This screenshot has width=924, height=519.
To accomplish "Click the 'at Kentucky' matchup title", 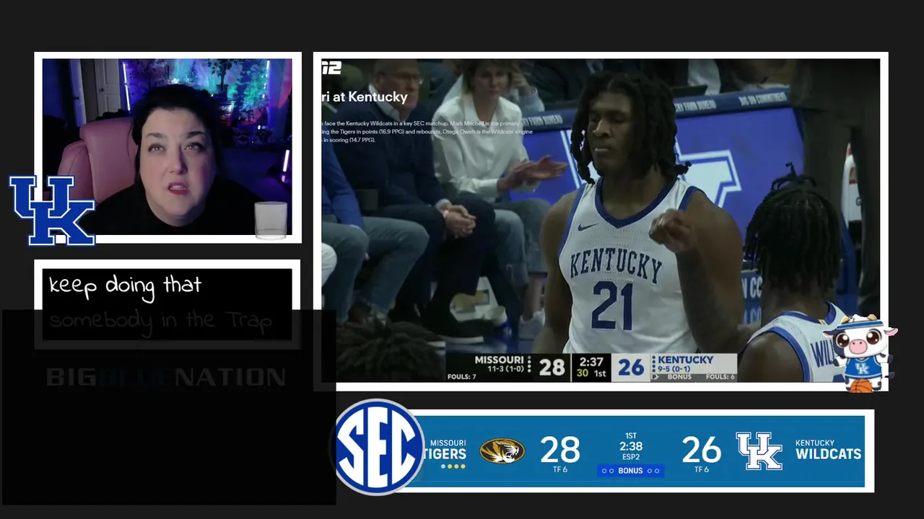I will click(x=365, y=97).
